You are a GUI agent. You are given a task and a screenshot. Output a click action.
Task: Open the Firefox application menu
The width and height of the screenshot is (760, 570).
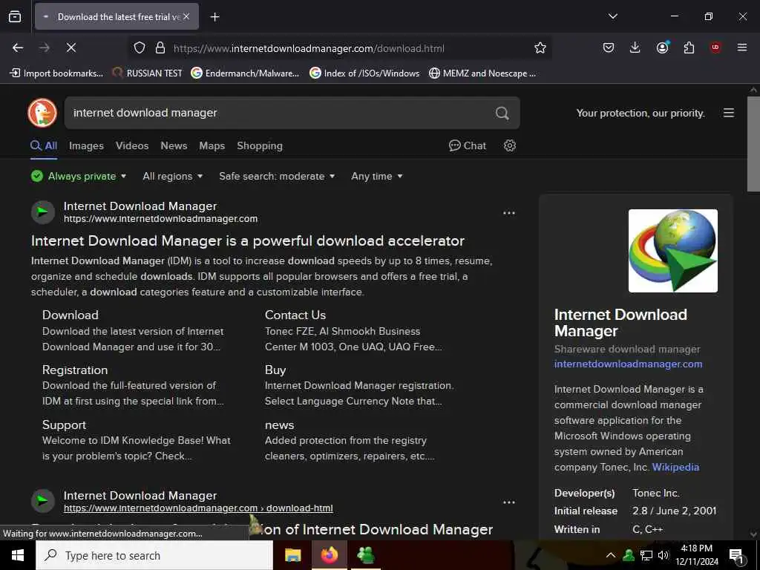pyautogui.click(x=742, y=47)
